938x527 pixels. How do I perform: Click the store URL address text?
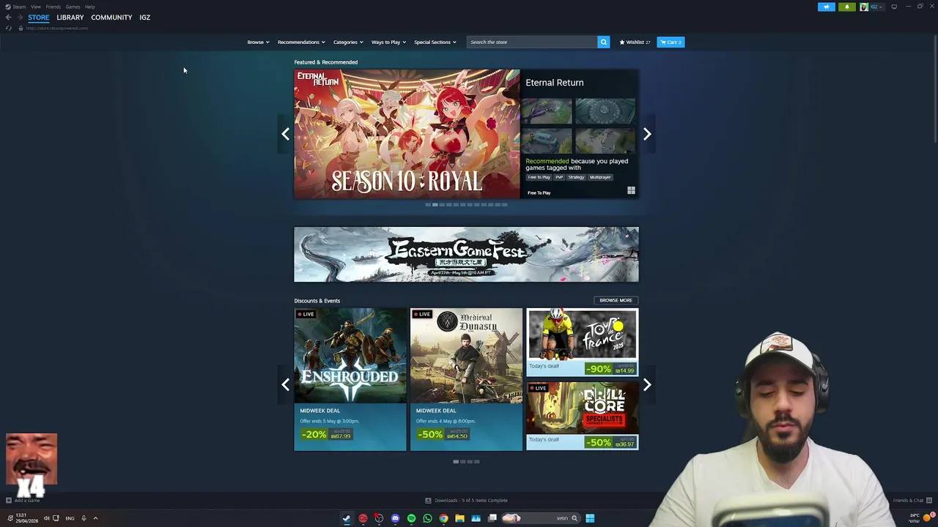(x=57, y=28)
